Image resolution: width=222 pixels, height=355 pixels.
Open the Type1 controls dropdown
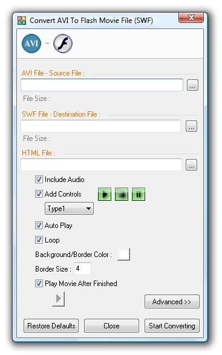[x=69, y=209]
